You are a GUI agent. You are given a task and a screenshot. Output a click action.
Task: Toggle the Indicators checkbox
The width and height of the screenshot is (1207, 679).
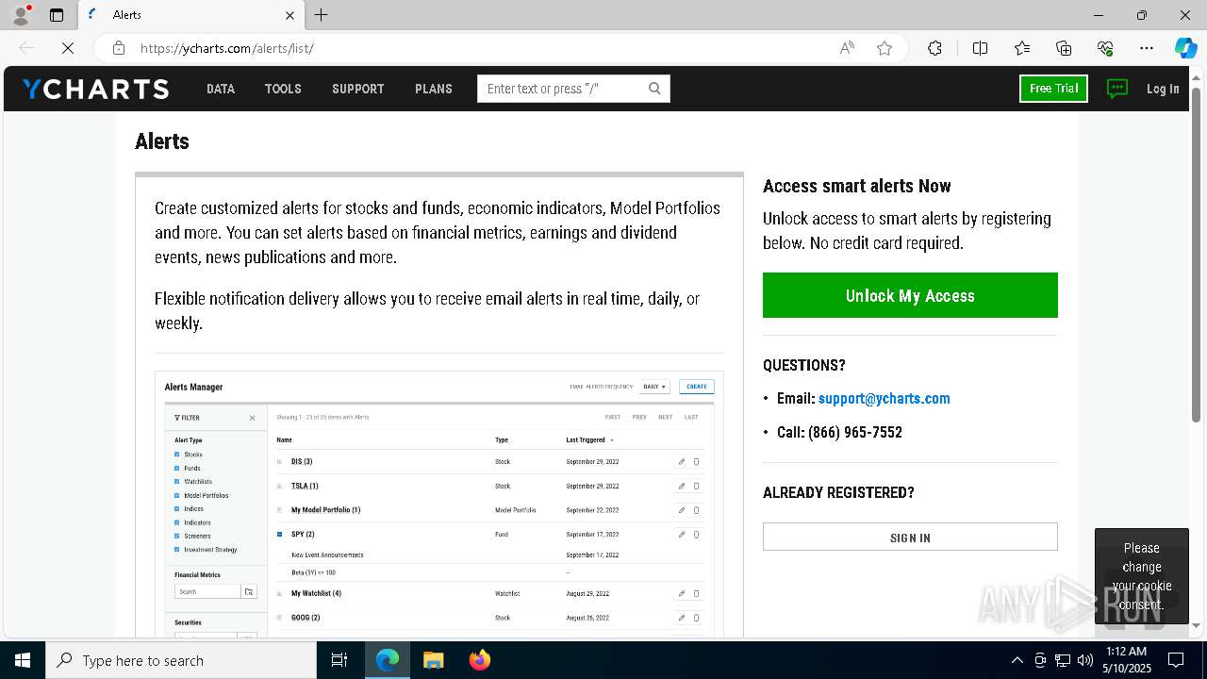[176, 522]
